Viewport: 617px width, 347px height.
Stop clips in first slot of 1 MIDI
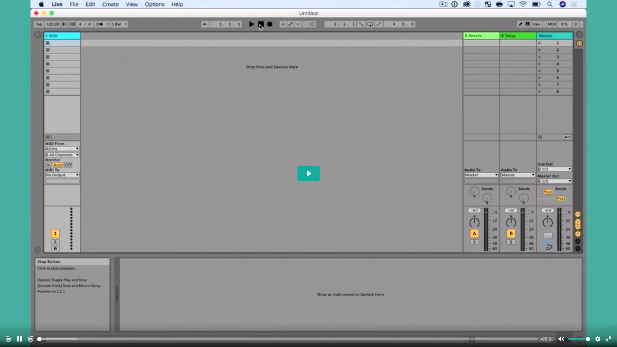tap(48, 43)
